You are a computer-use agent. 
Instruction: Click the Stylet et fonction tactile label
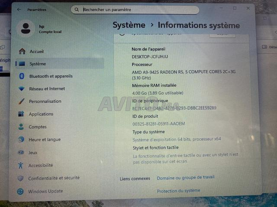click(155, 147)
